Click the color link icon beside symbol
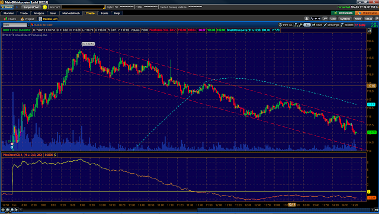 pyautogui.click(x=32, y=25)
